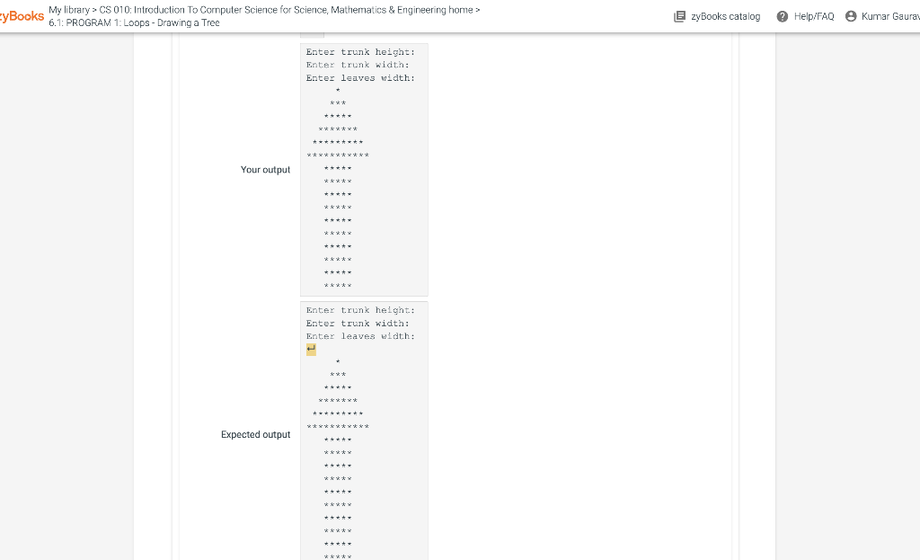Viewport: 920px width, 560px height.
Task: Click Help/FAQ in the top bar
Action: [x=813, y=16]
